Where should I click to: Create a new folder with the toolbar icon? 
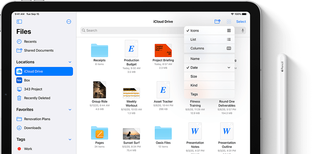pyautogui.click(x=217, y=21)
